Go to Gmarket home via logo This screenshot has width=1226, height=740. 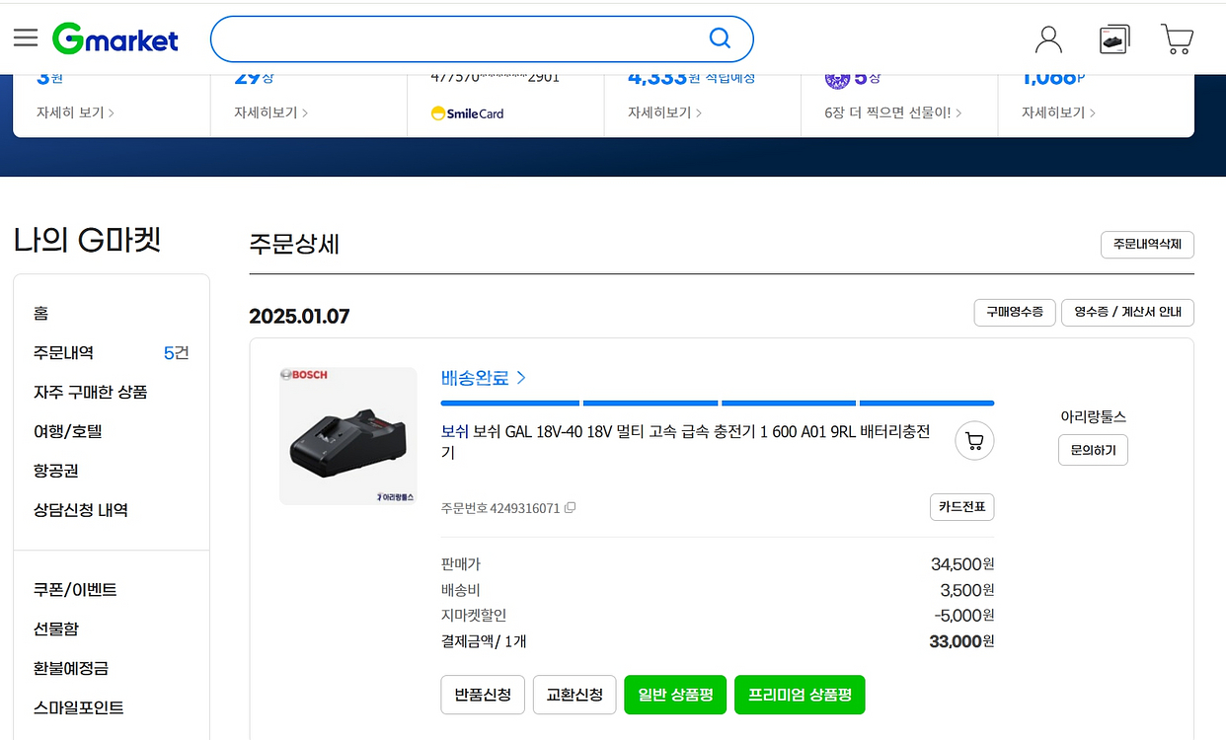[115, 39]
